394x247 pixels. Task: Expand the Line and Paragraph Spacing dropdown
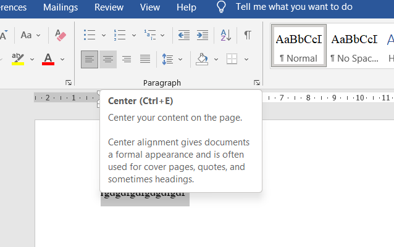point(180,59)
